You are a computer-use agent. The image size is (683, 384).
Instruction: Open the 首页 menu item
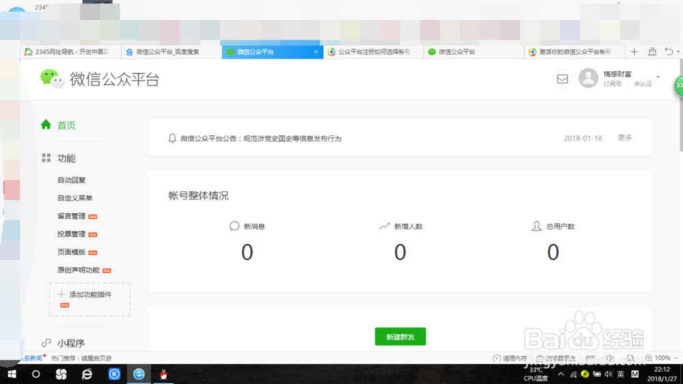(67, 125)
